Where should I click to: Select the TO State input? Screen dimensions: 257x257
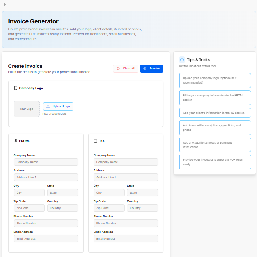tap(142, 192)
